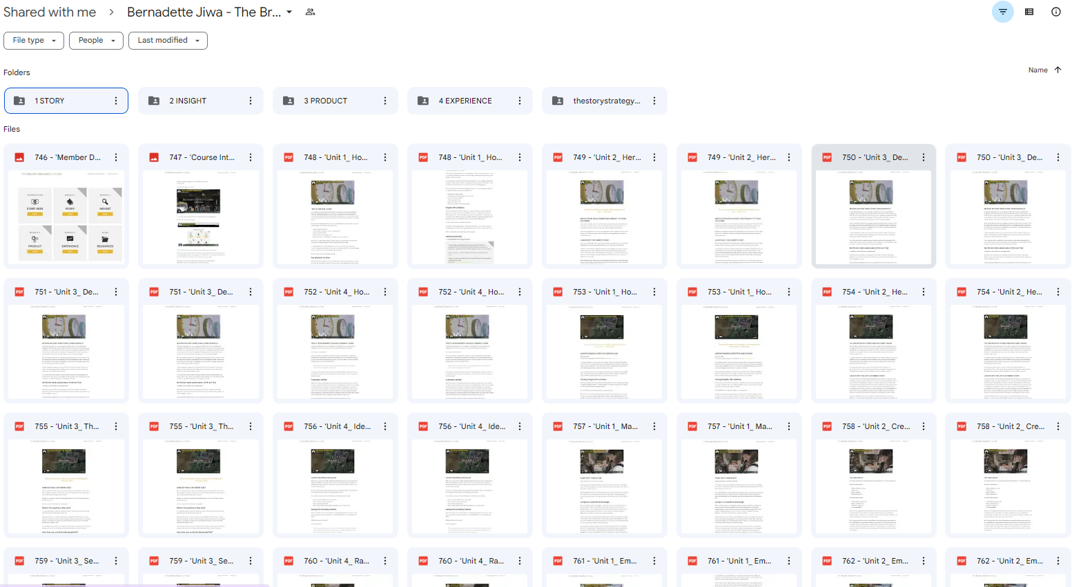Screen dimensions: 1072x587
Task: Toggle the search filter chips icon
Action: tap(1002, 12)
